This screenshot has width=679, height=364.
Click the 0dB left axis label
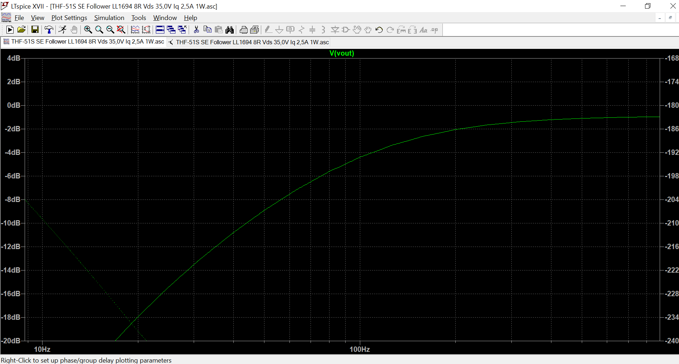click(14, 105)
